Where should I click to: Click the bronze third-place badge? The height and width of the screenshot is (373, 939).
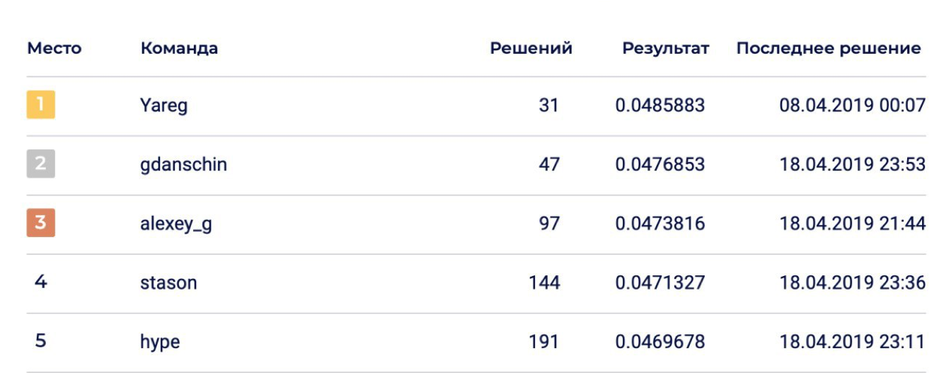point(40,224)
